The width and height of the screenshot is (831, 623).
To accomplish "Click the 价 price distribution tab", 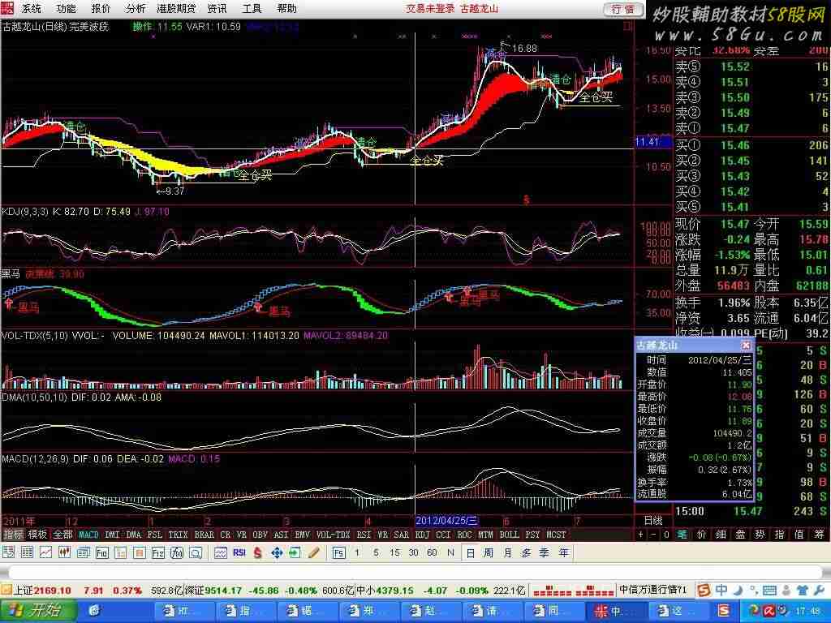I will tap(702, 535).
